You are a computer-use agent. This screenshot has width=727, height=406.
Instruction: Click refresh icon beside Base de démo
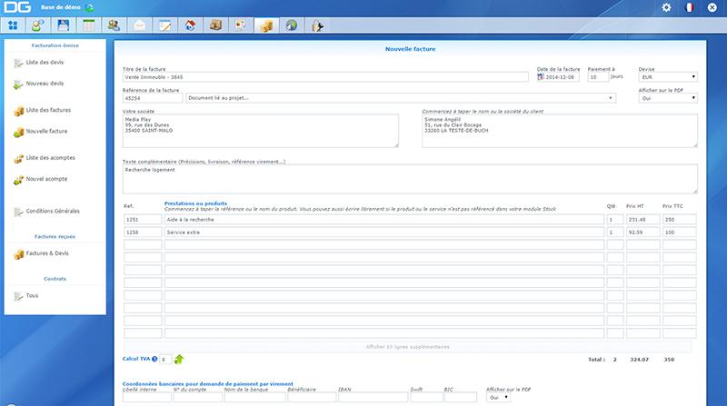(x=89, y=7)
